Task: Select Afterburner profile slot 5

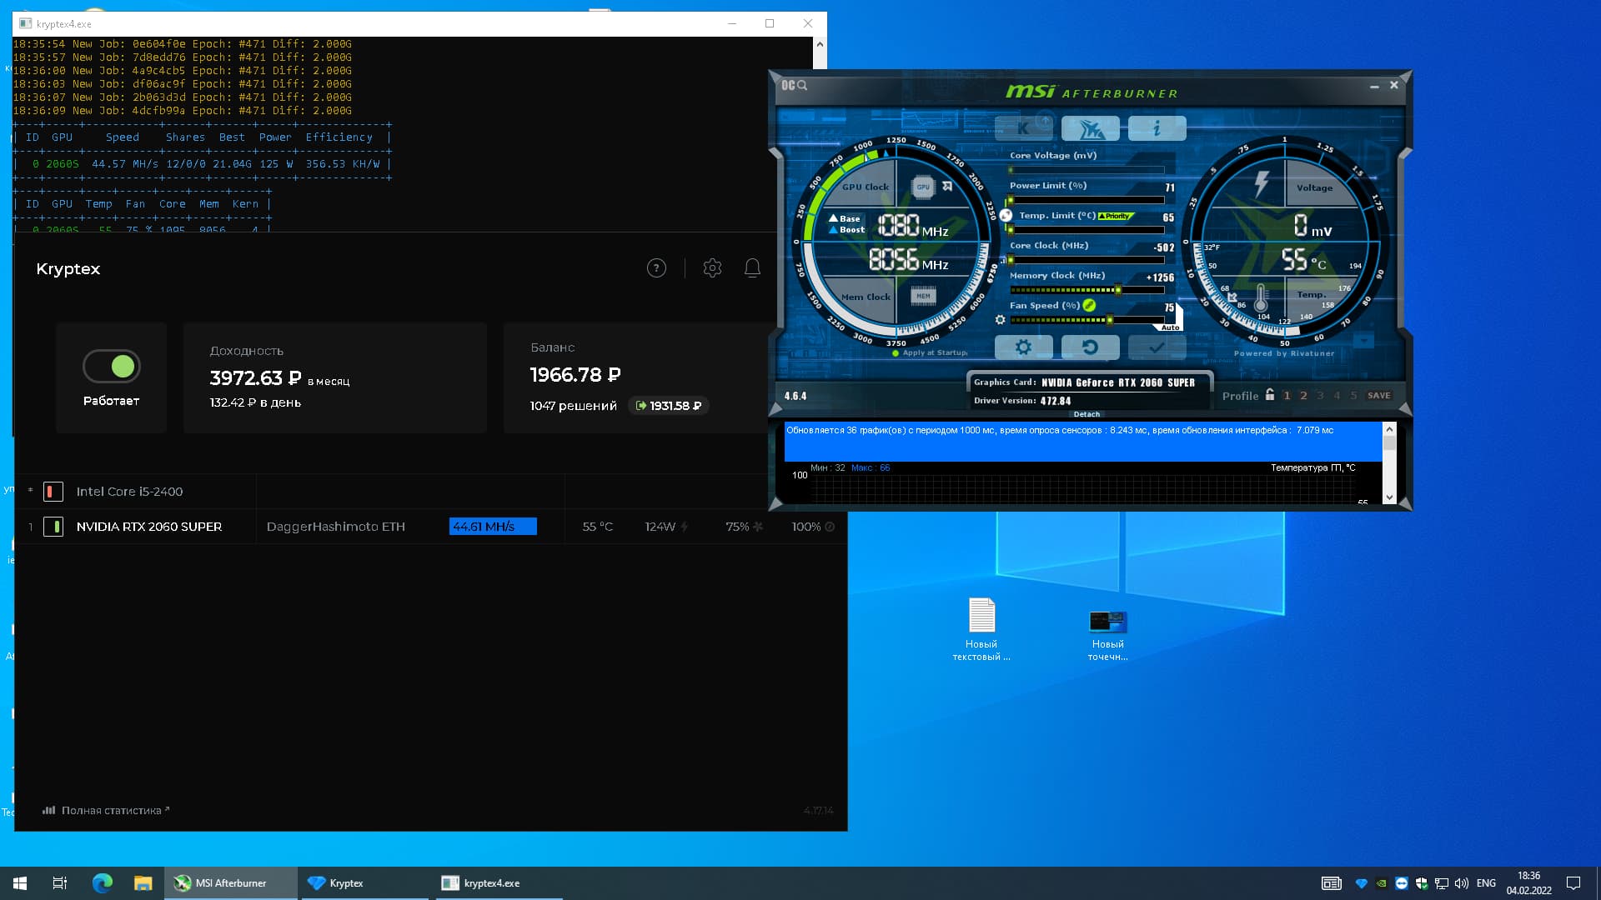Action: click(1353, 396)
